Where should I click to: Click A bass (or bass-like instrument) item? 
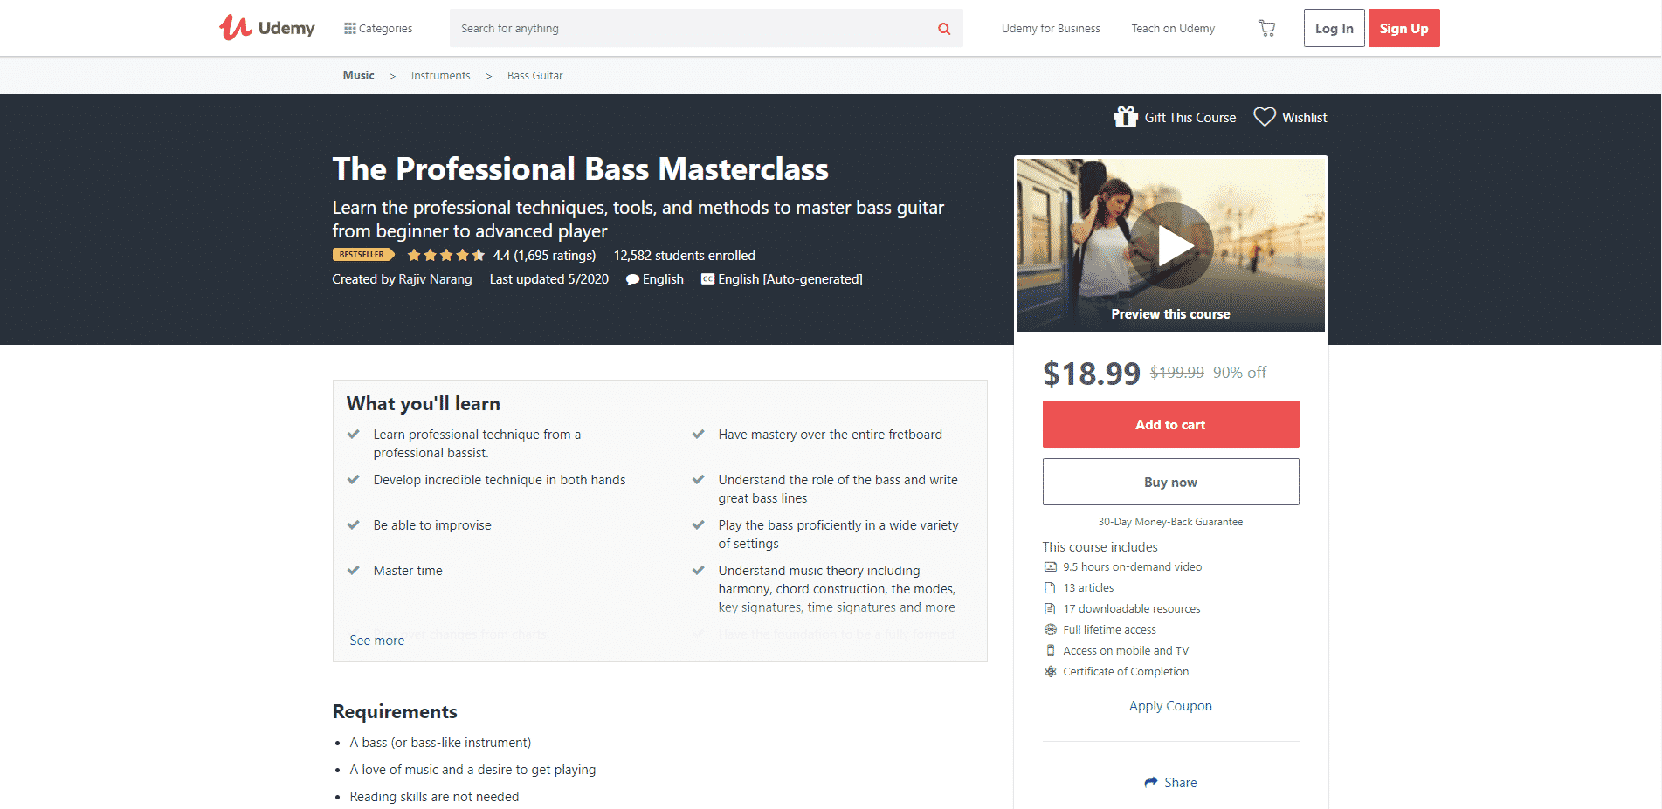pos(440,743)
